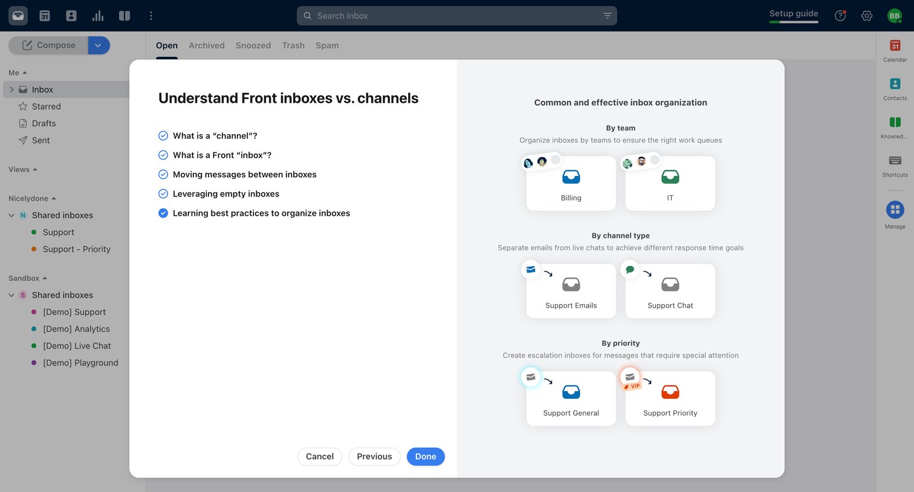The image size is (914, 492).
Task: Open the help question mark icon
Action: [840, 16]
